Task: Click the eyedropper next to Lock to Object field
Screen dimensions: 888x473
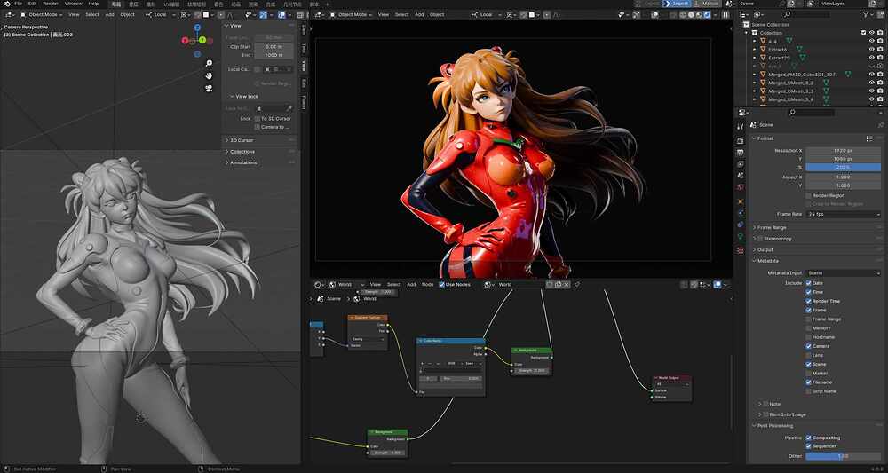Action: (289, 108)
